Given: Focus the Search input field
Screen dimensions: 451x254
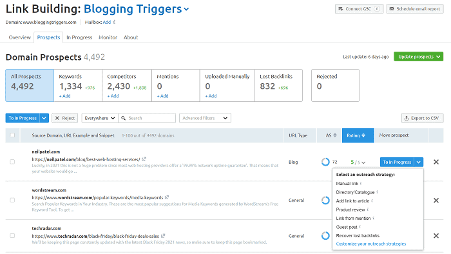Looking at the screenshot, I should [147, 118].
